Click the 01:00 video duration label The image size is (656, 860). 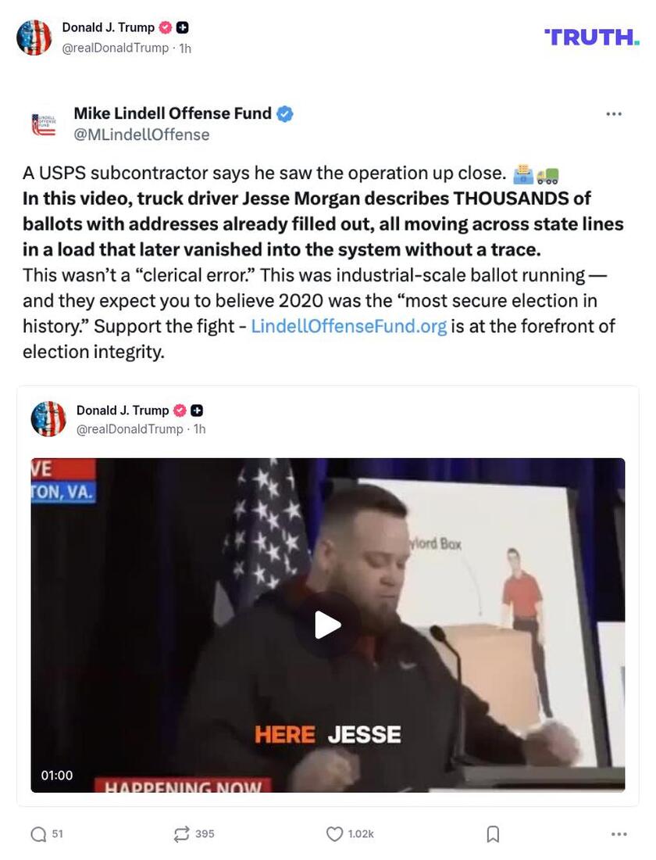click(57, 776)
